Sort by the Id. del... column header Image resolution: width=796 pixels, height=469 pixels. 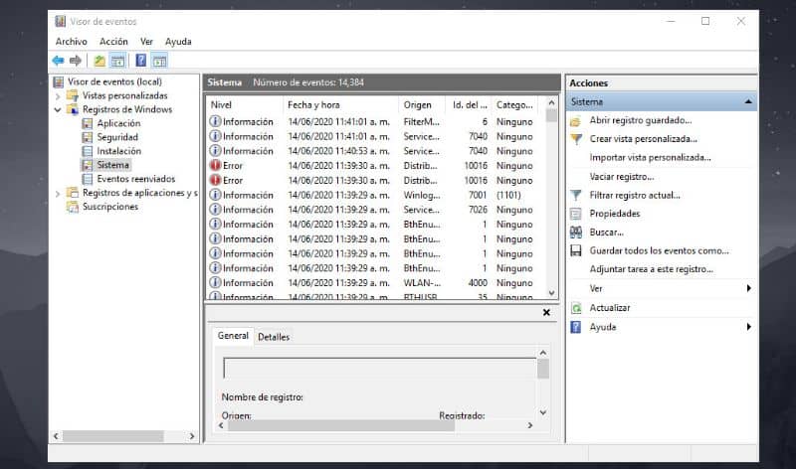tap(469, 105)
